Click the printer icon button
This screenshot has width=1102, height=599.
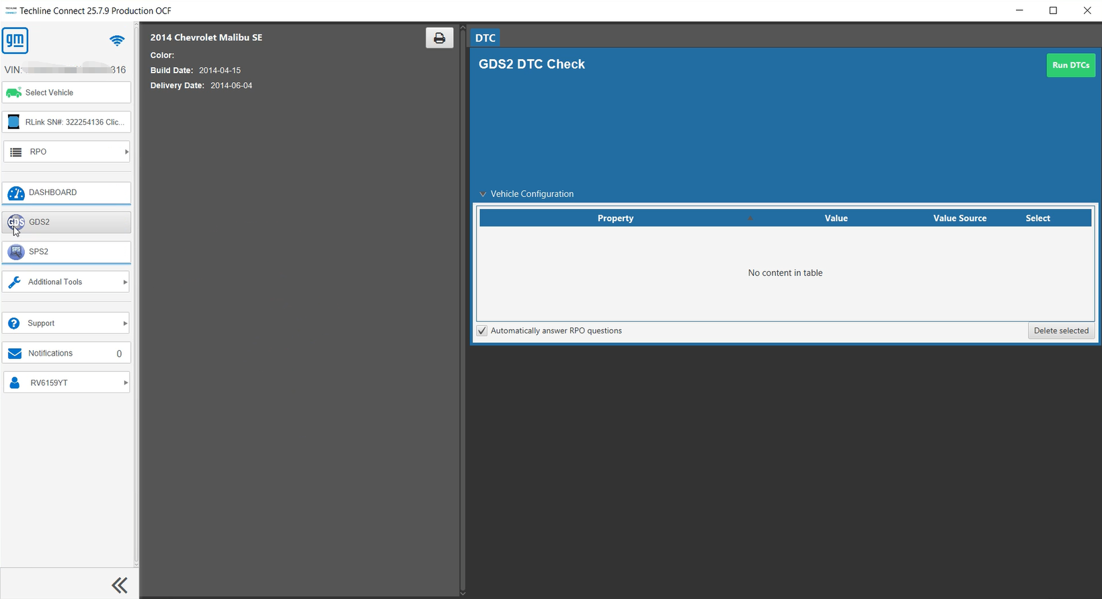point(439,38)
